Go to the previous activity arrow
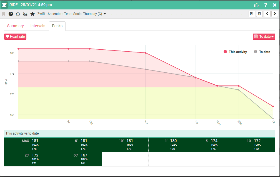Image resolution: width=280 pixels, height=177 pixels. (x=267, y=14)
